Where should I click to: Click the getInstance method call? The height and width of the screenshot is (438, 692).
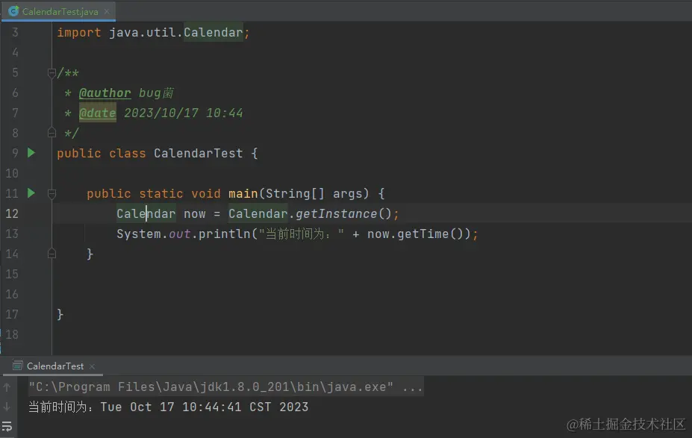(x=336, y=214)
